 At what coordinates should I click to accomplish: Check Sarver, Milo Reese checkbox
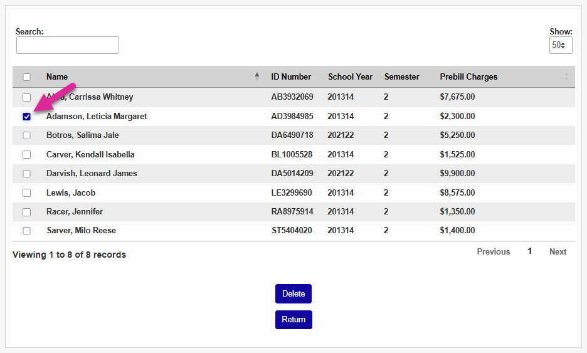tap(26, 231)
